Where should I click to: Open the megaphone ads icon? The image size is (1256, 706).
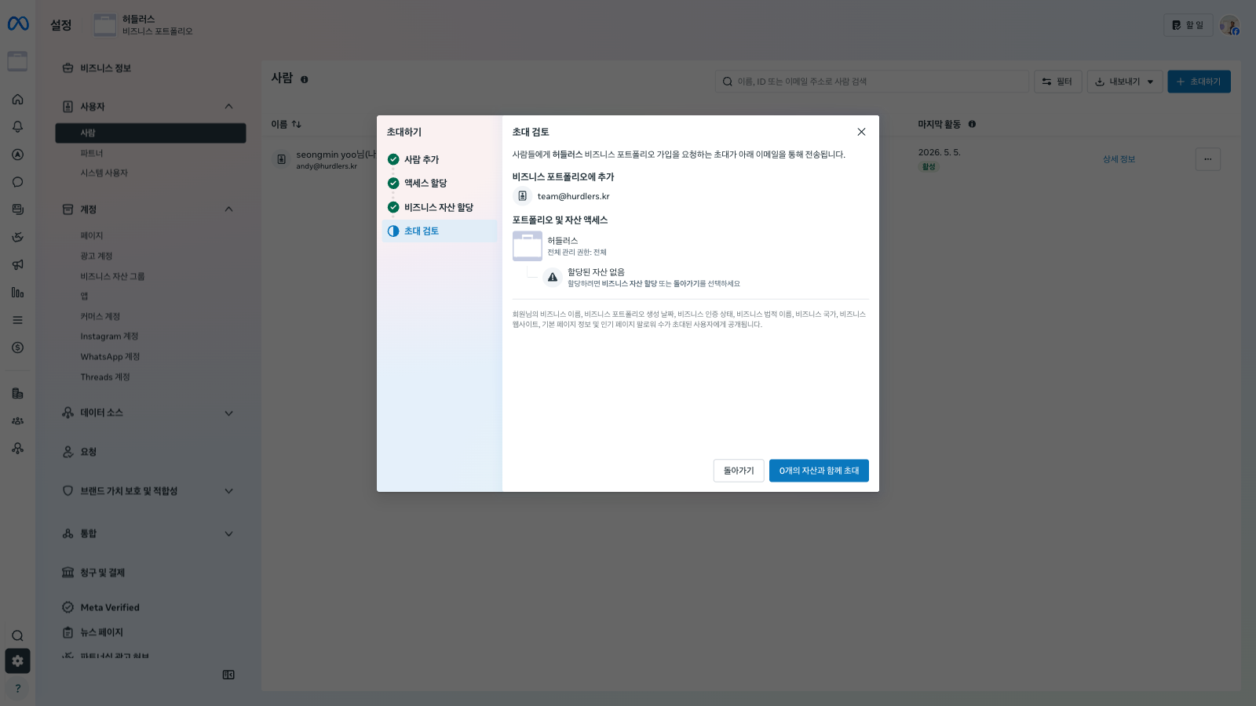pos(17,265)
